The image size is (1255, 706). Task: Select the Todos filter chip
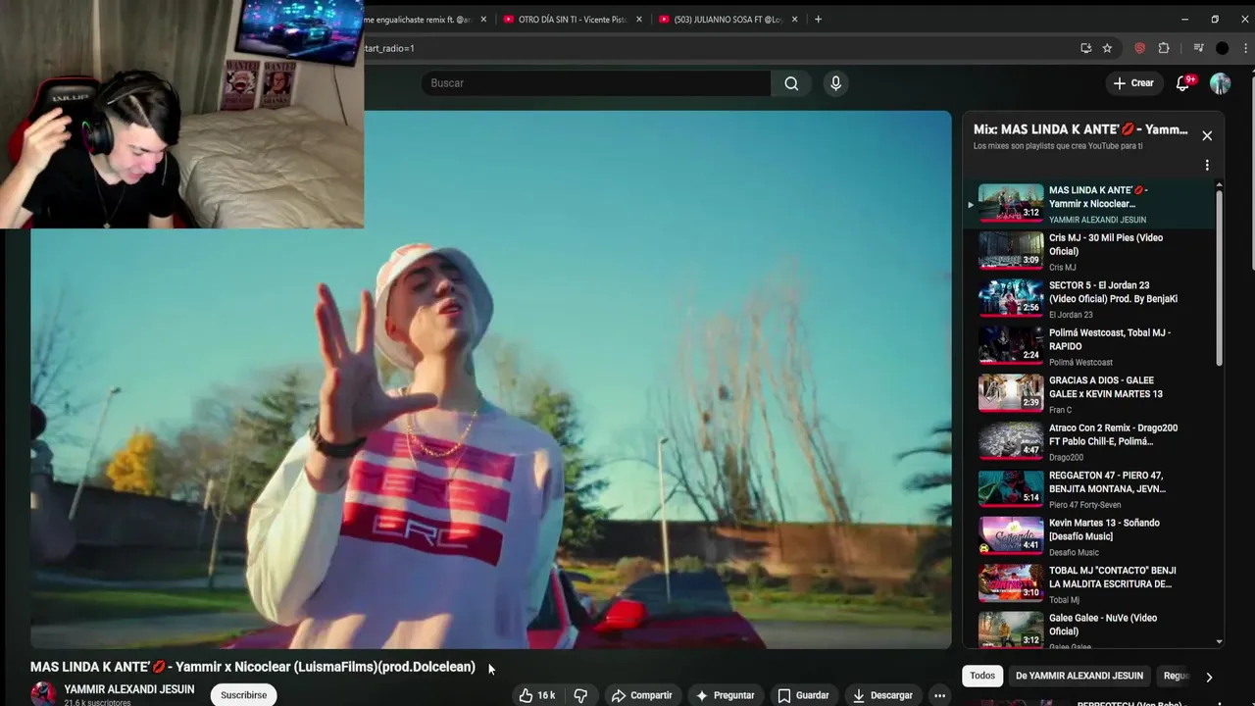[x=982, y=676]
